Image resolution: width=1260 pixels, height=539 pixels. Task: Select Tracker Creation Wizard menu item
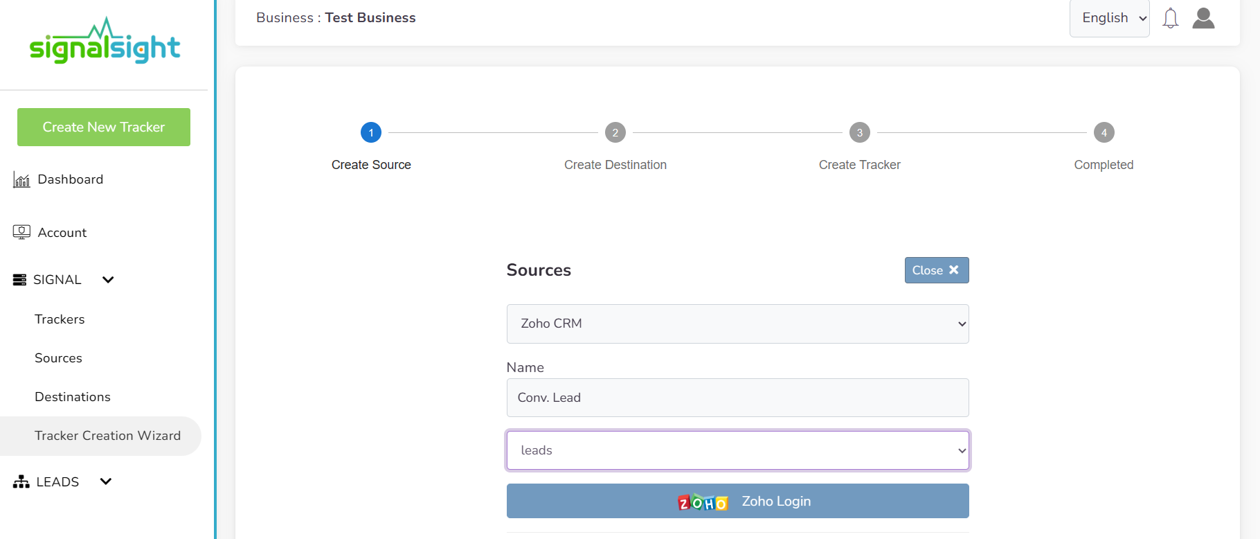[100, 436]
